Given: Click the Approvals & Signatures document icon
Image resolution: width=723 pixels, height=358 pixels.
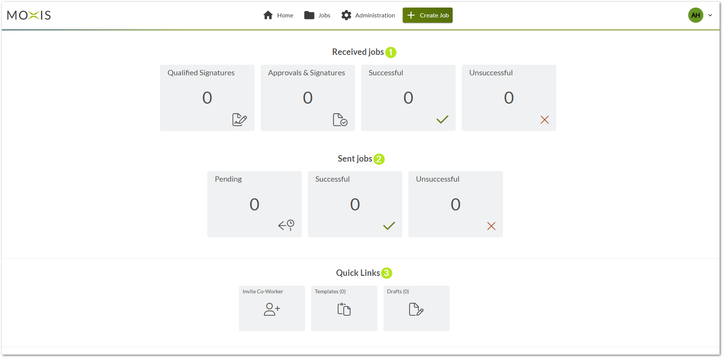Looking at the screenshot, I should [340, 120].
